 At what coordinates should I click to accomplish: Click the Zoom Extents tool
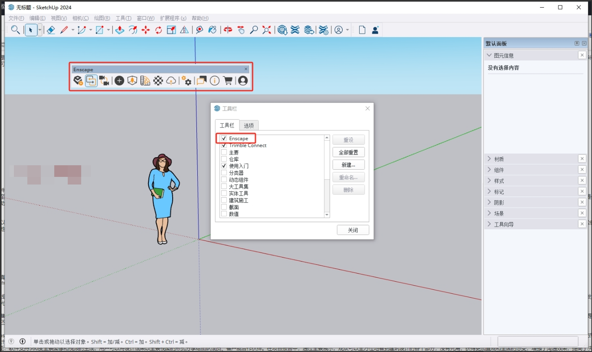(267, 30)
